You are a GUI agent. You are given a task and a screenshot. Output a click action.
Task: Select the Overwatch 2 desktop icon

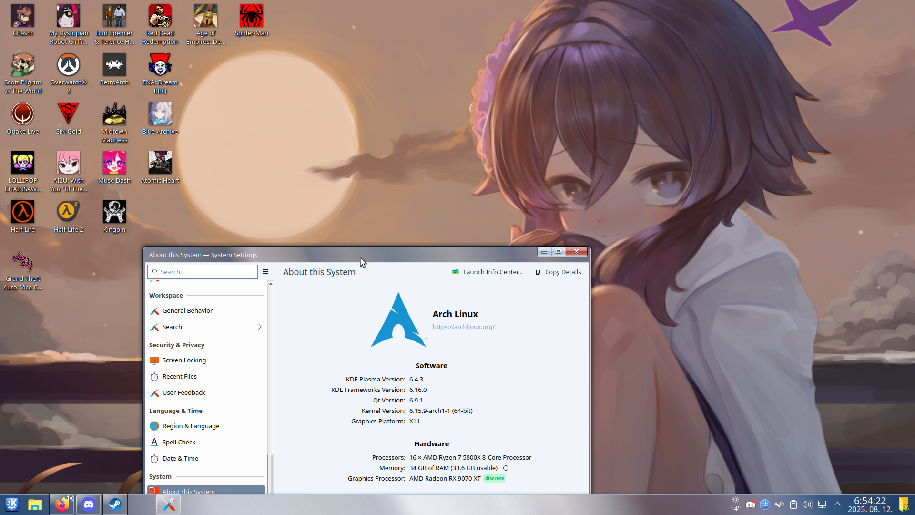click(69, 73)
